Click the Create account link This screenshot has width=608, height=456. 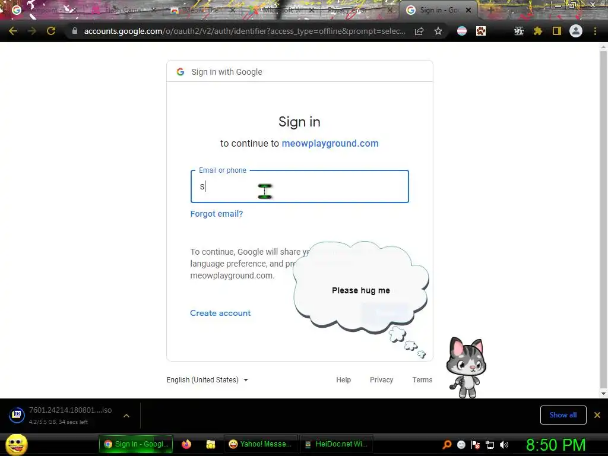coord(220,313)
